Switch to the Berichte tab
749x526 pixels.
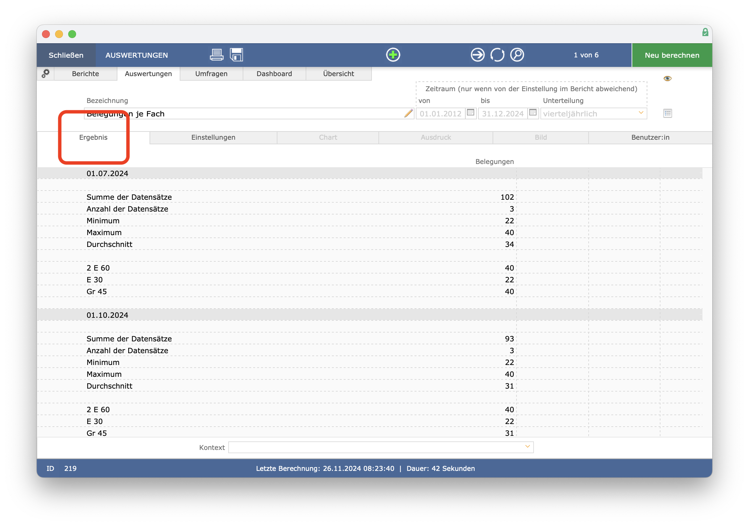85,73
